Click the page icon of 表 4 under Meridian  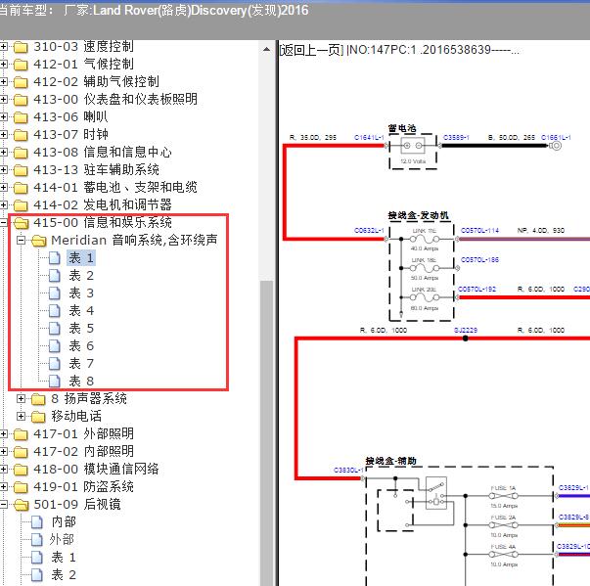[55, 311]
